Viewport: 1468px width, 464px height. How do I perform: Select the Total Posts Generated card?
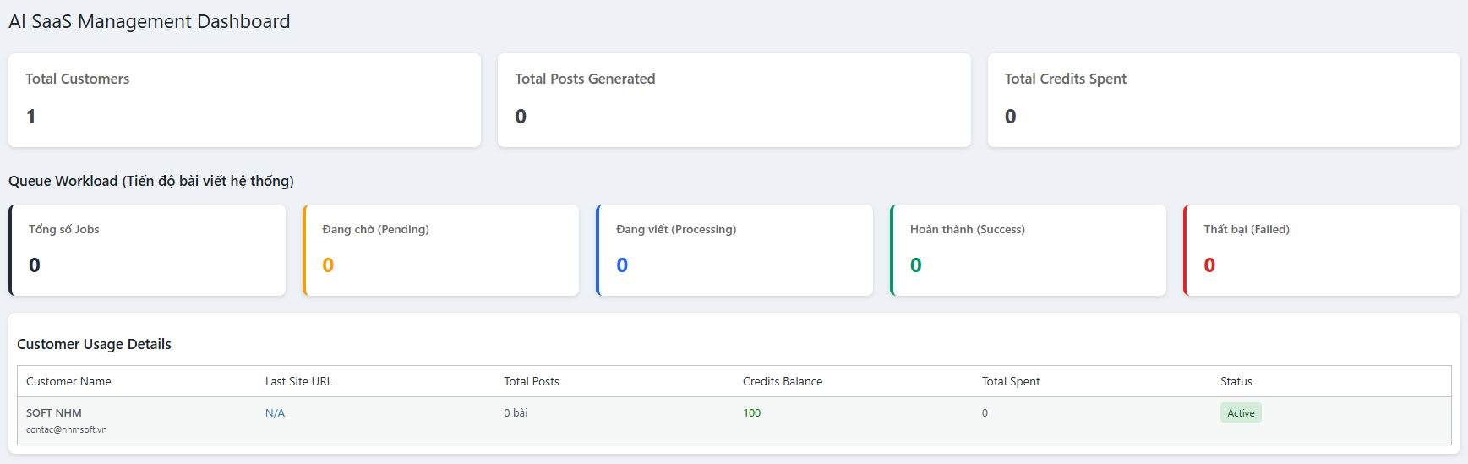pyautogui.click(x=734, y=100)
